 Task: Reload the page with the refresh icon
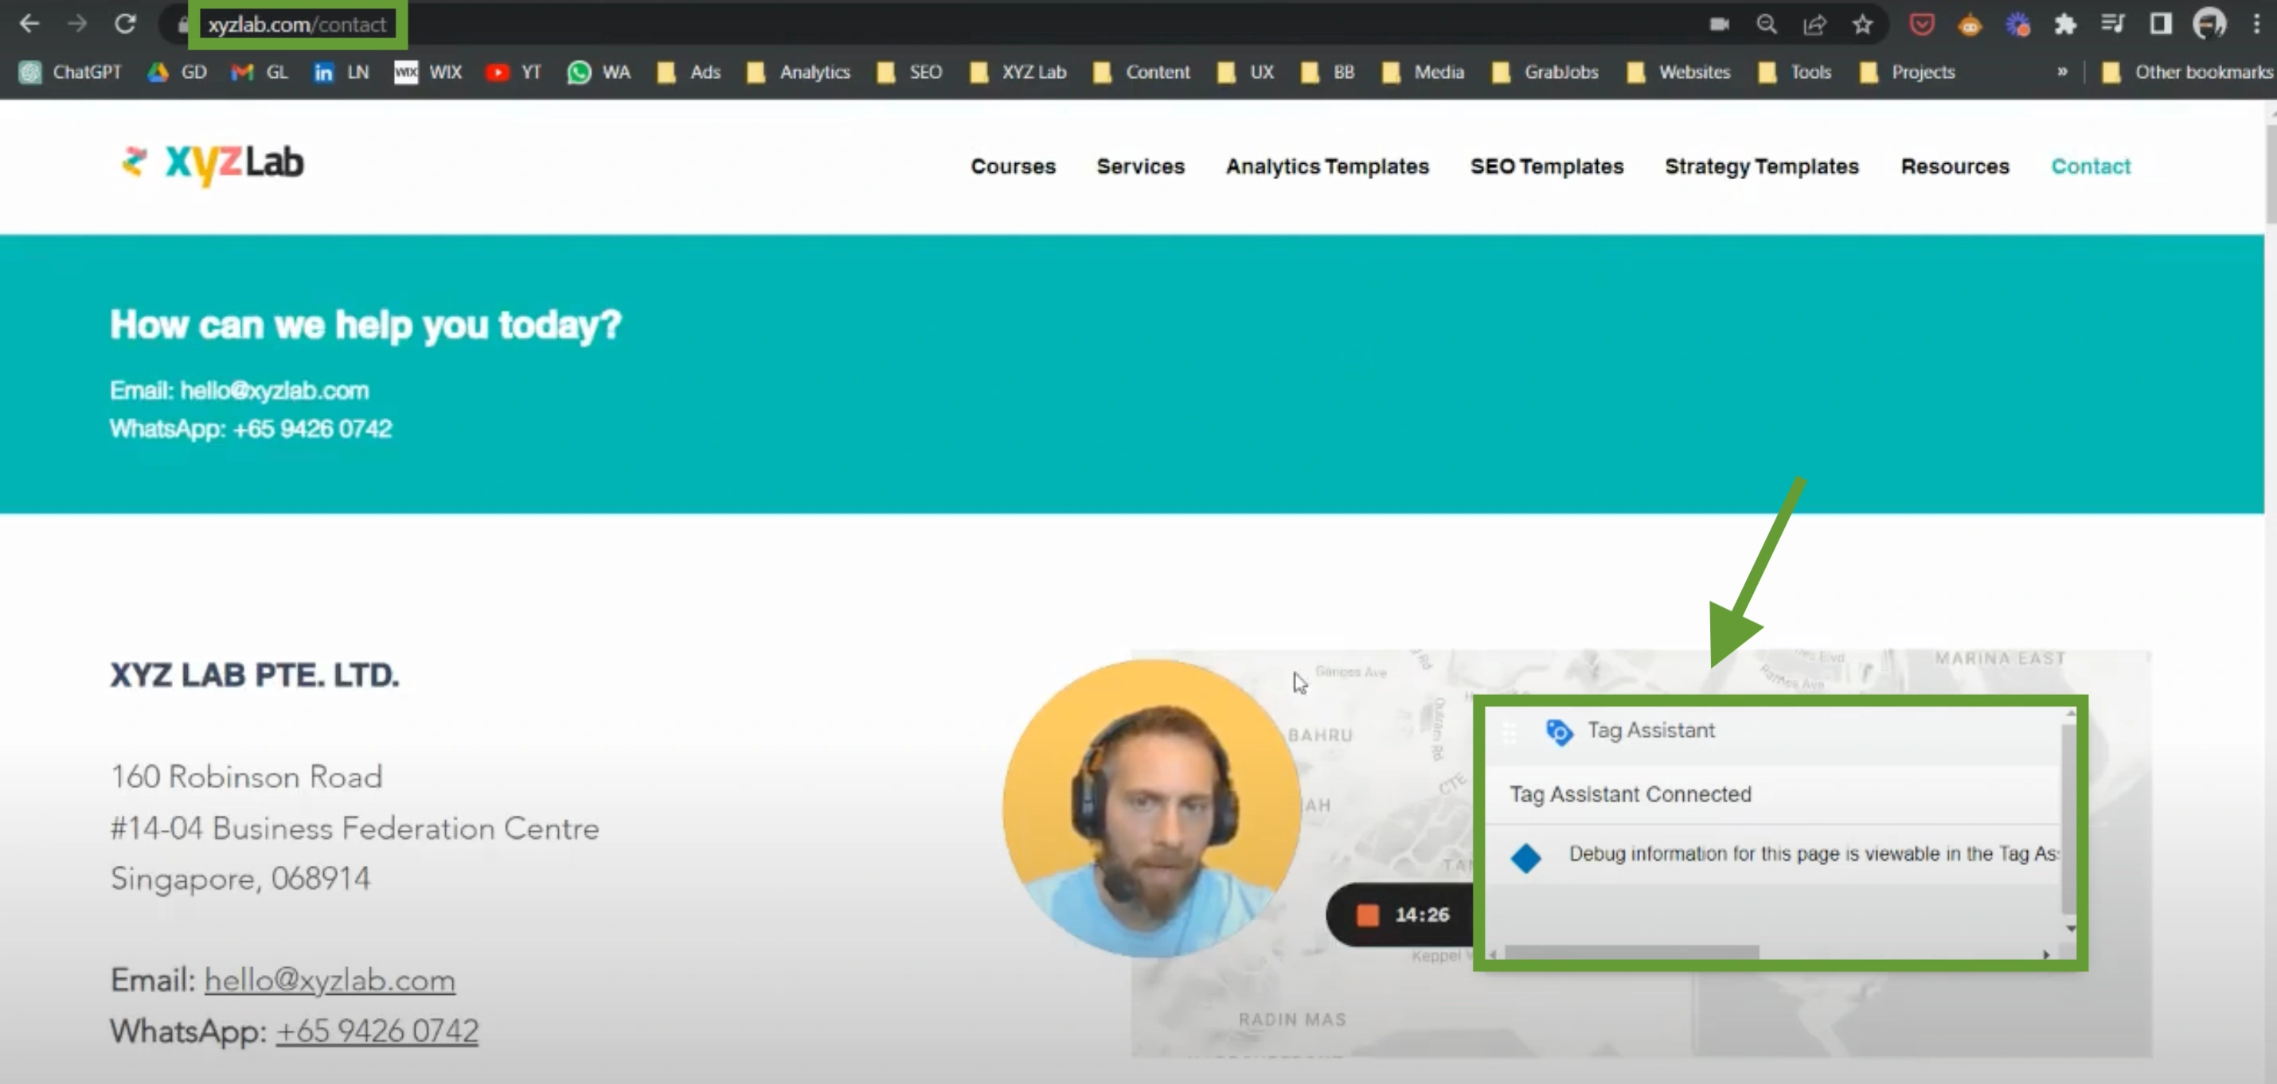coord(125,24)
